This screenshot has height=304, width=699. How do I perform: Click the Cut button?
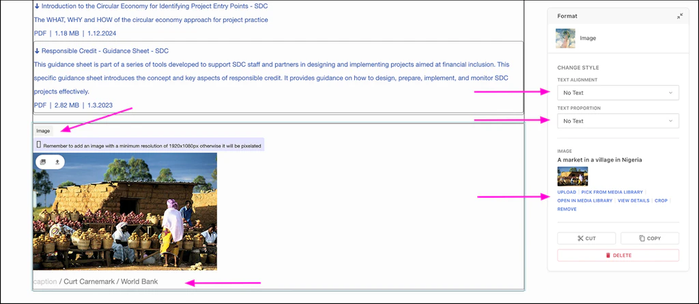pyautogui.click(x=586, y=238)
